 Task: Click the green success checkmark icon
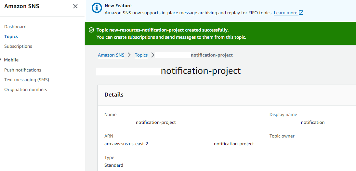tap(91, 30)
